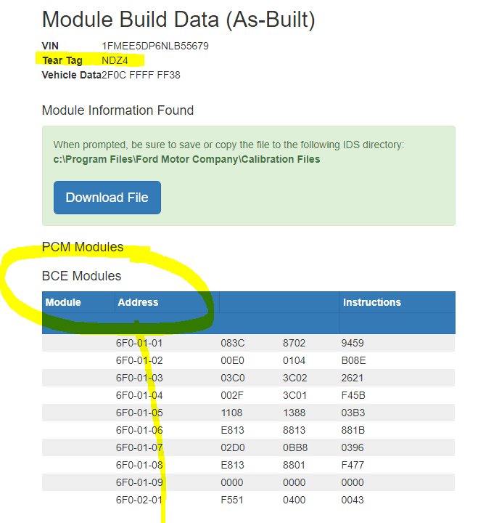Click the Module Information Found heading

pos(118,110)
